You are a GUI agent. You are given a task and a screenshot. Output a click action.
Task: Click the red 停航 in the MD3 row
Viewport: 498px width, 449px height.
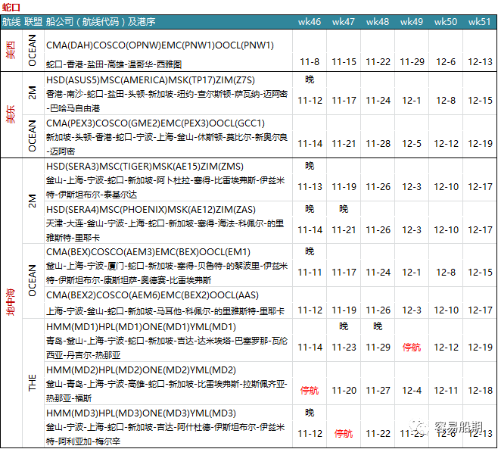pyautogui.click(x=344, y=434)
